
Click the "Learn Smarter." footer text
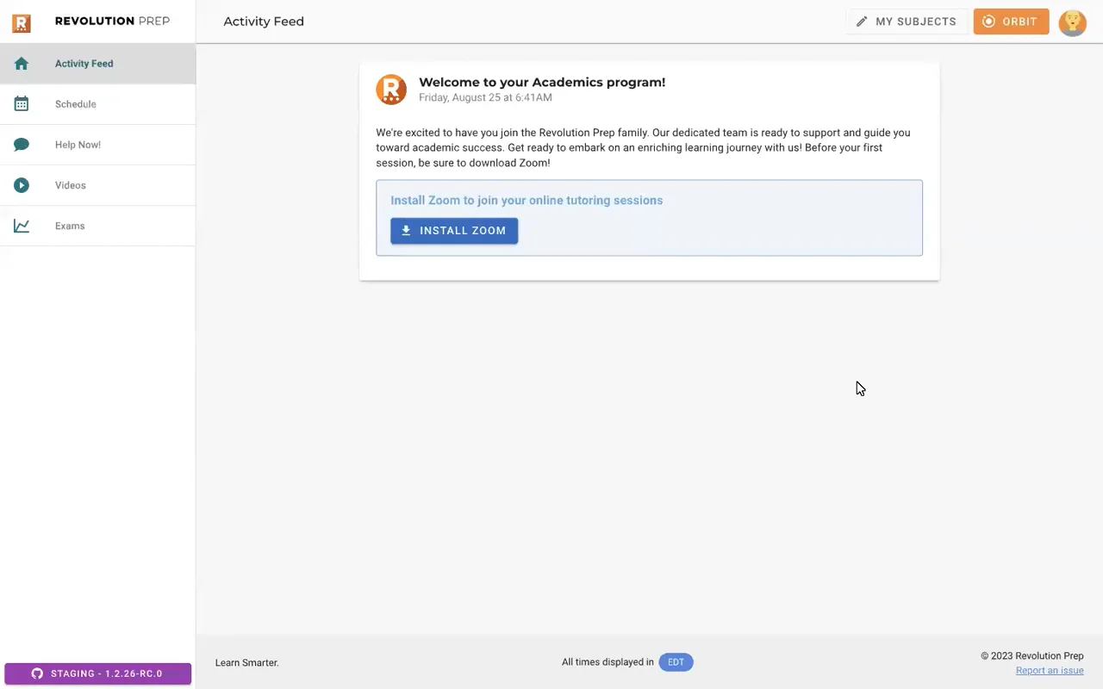coord(246,663)
